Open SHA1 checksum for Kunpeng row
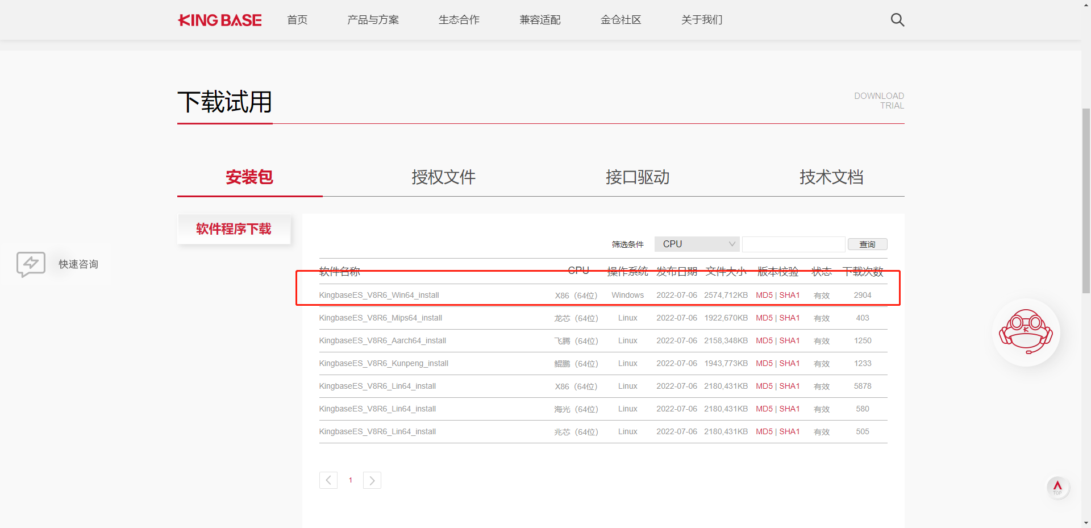The width and height of the screenshot is (1091, 528). [789, 363]
